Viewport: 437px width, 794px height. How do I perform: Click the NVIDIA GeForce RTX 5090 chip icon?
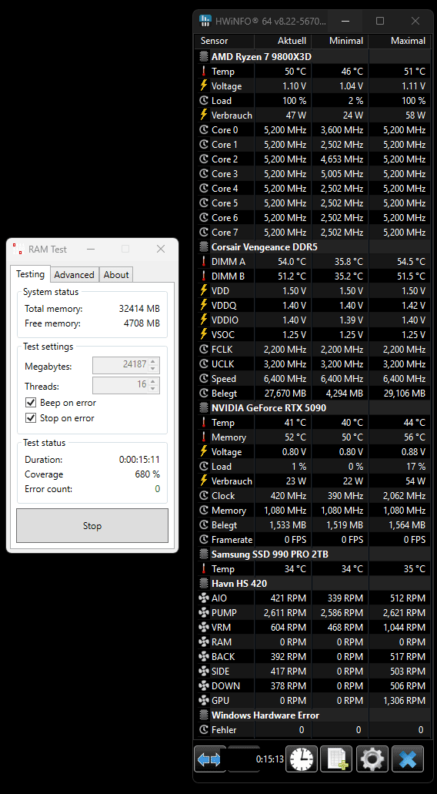click(x=204, y=407)
